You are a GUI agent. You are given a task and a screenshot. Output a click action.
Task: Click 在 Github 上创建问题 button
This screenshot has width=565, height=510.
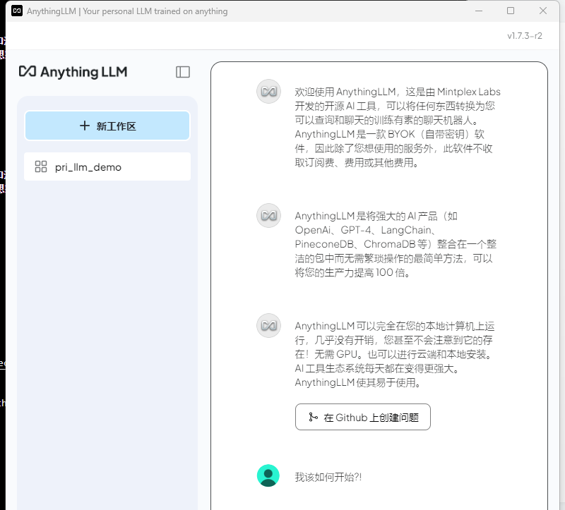pos(362,417)
